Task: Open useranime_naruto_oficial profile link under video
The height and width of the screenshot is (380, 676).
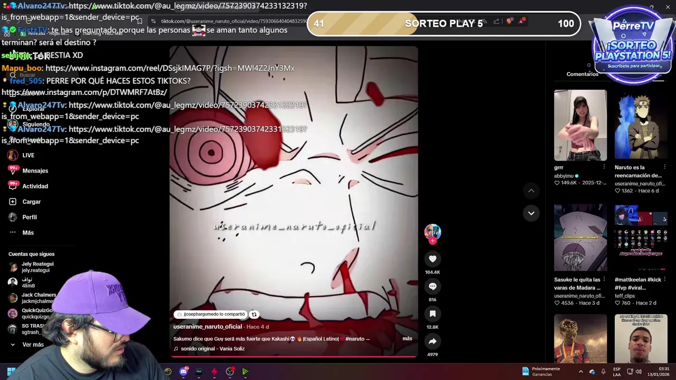Action: (x=208, y=327)
